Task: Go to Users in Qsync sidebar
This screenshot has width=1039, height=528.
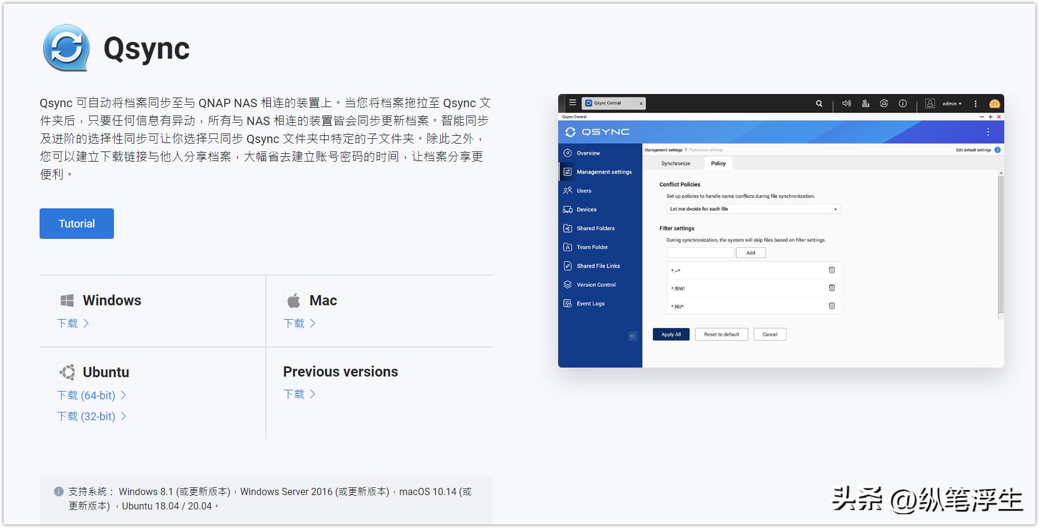Action: 600,191
